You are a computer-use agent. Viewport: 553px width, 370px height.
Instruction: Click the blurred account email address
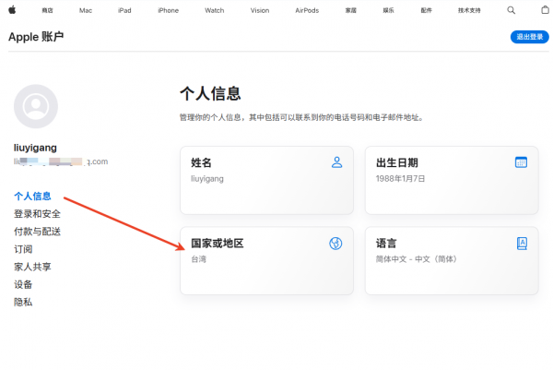tap(61, 161)
